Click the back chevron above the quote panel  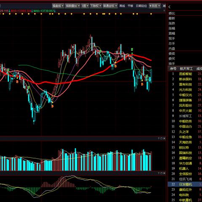170,7
